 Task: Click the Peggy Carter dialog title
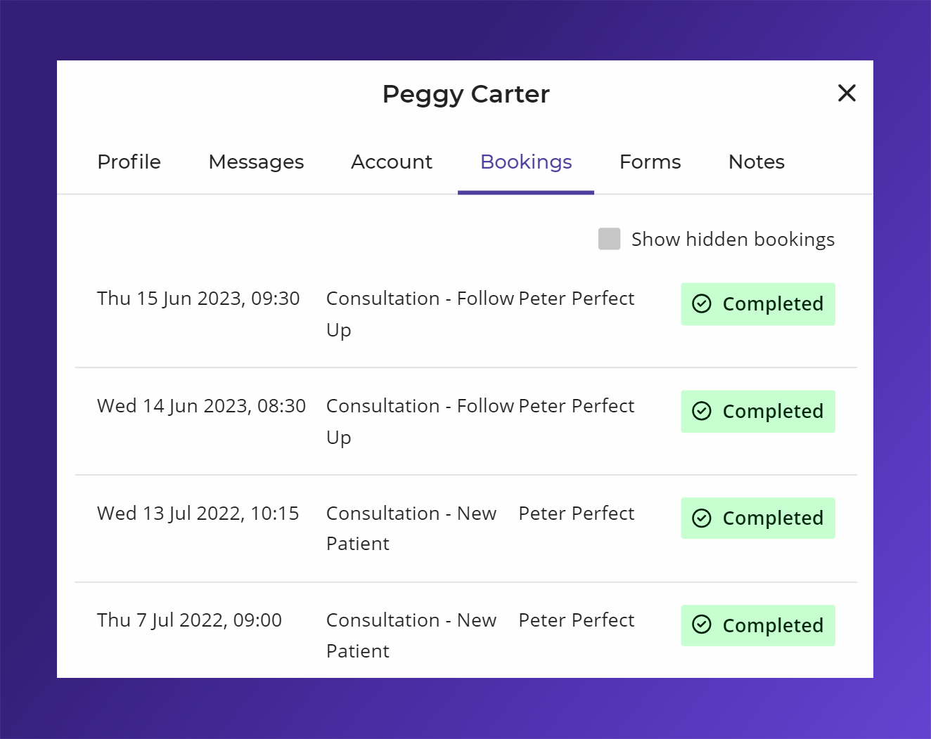point(465,93)
